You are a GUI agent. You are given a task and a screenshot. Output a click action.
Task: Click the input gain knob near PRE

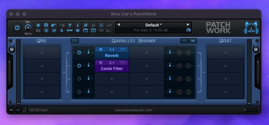[12, 49]
